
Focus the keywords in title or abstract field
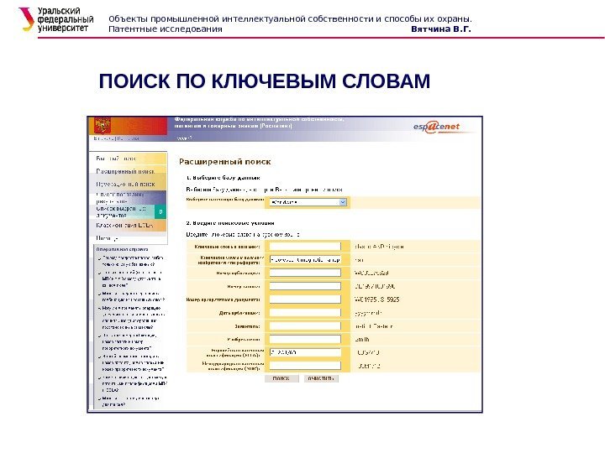305,259
